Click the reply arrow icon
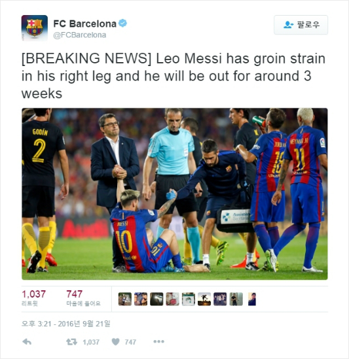The height and width of the screenshot is (359, 349). tap(27, 342)
